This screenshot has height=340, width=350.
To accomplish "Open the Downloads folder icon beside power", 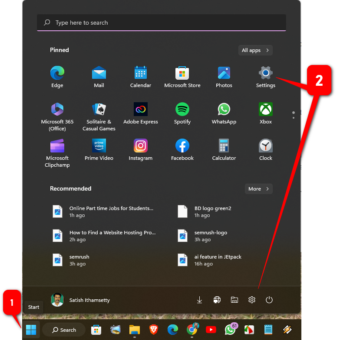I will click(x=200, y=300).
